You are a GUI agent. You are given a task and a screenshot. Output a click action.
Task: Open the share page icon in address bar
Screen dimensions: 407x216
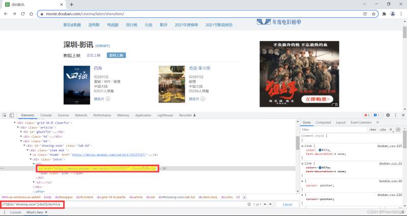pyautogui.click(x=365, y=14)
